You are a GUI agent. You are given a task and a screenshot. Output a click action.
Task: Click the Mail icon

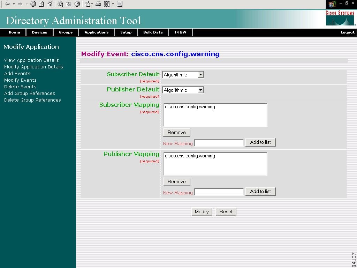88,4
